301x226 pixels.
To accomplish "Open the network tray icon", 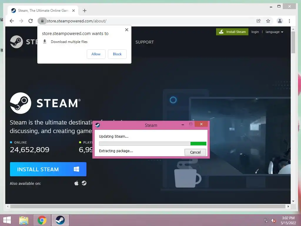I will (x=266, y=220).
